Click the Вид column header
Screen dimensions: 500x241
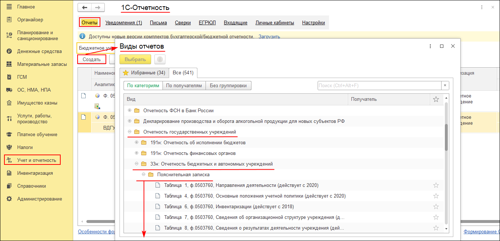click(x=236, y=99)
